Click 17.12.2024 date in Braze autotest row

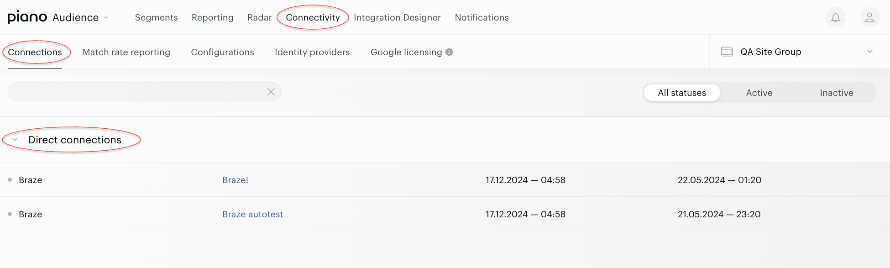pyautogui.click(x=525, y=214)
